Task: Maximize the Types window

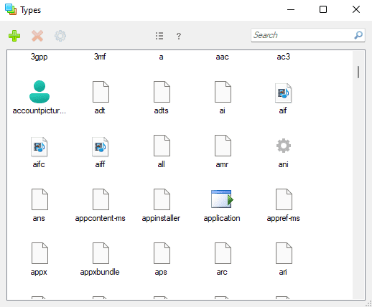Action: coord(323,9)
